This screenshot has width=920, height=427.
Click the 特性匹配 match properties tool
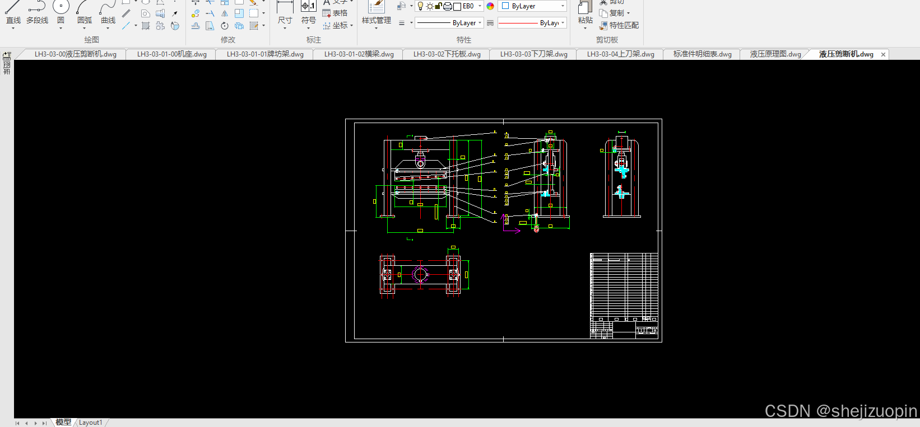[x=619, y=25]
